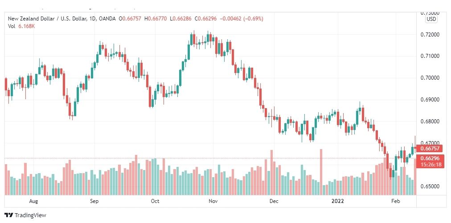451x223 pixels.
Task: Click the 0.66296 current price tag
Action: (430, 159)
